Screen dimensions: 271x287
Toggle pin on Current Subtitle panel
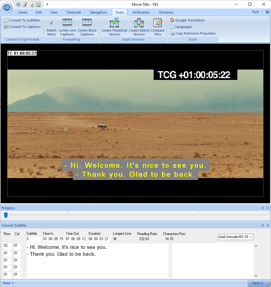263,225
